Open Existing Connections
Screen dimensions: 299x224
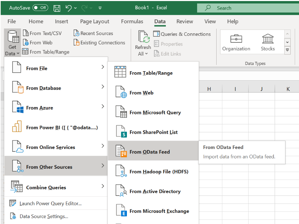point(99,42)
